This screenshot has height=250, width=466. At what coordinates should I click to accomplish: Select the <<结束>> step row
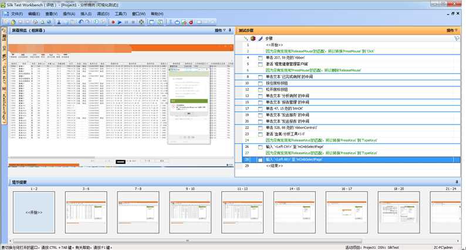pos(347,166)
